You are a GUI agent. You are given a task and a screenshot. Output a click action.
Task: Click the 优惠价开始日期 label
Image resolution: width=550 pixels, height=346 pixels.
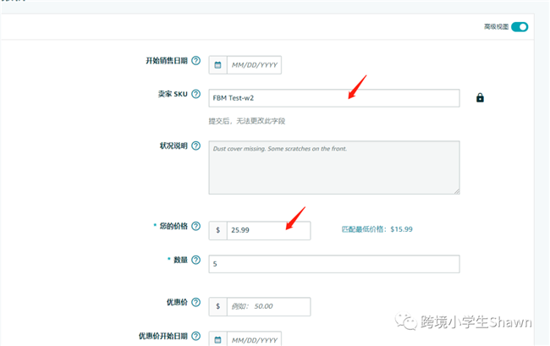pos(163,336)
